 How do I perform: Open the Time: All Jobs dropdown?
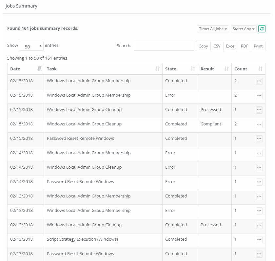click(213, 29)
